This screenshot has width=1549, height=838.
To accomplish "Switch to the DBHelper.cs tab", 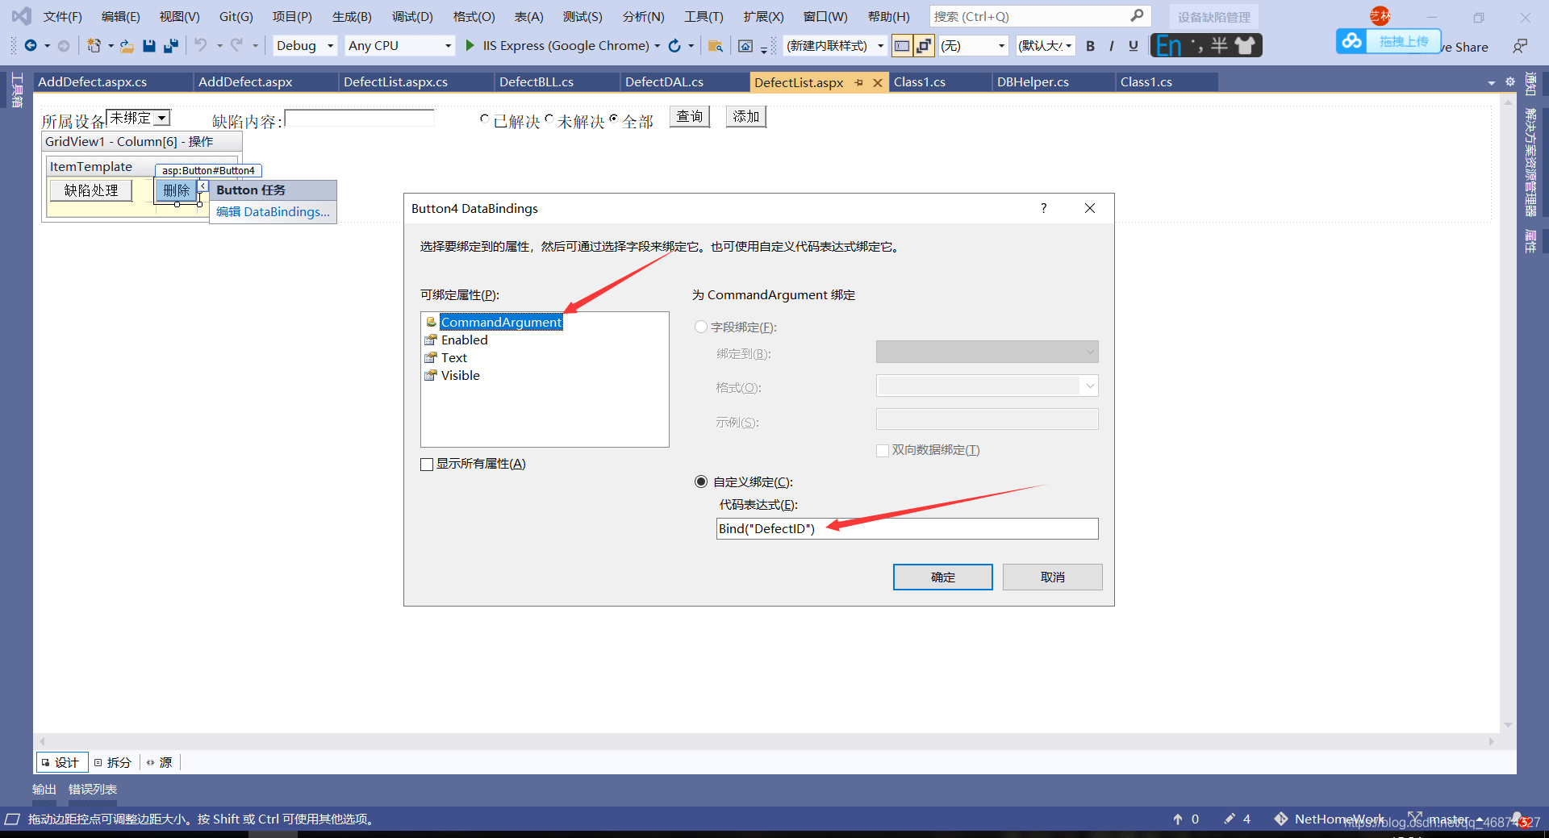I will pos(1033,82).
